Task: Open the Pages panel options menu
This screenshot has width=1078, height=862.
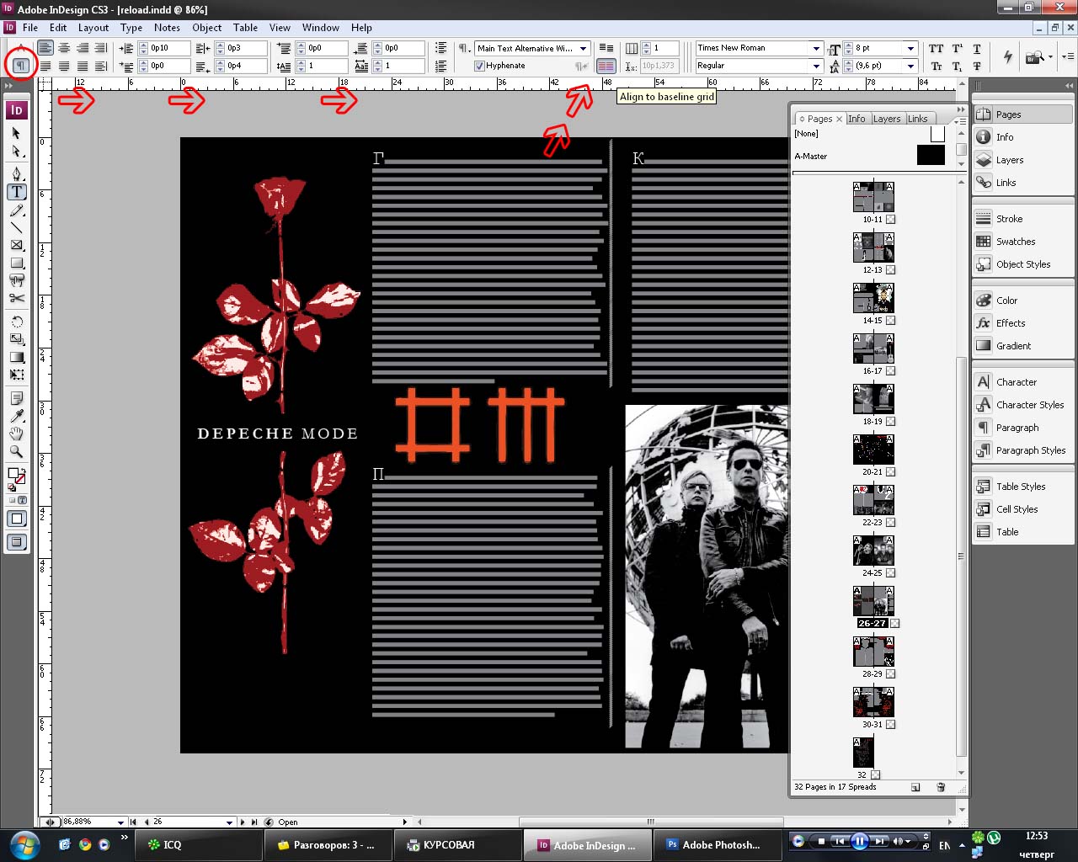Action: tap(960, 121)
